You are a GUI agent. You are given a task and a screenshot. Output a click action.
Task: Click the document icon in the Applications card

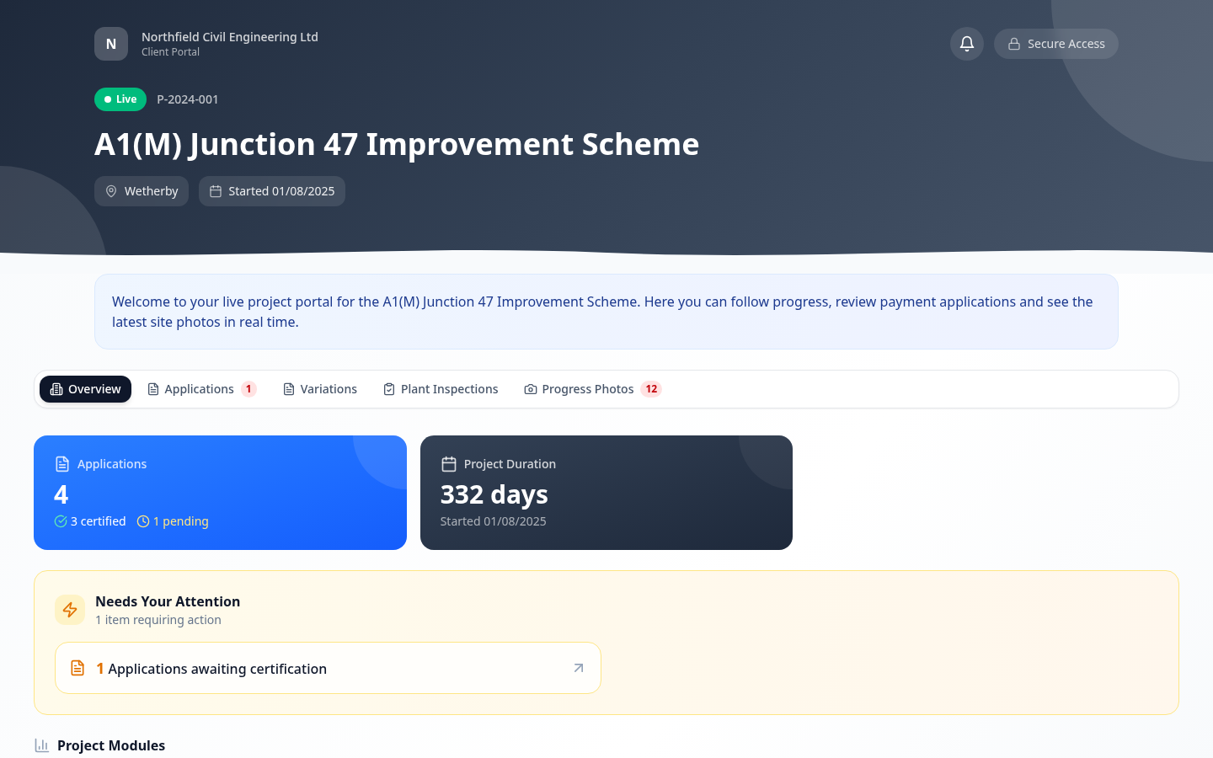click(62, 464)
